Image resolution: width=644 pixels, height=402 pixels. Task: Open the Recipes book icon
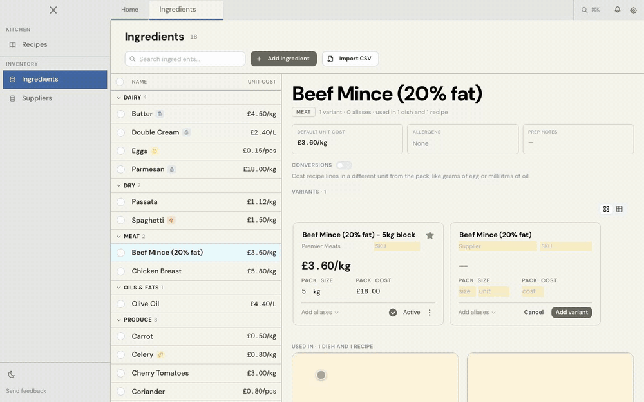pyautogui.click(x=13, y=45)
